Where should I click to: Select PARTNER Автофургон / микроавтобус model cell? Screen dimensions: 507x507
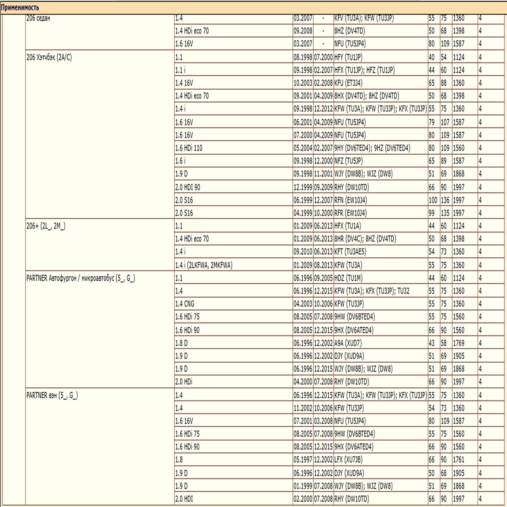[80, 278]
